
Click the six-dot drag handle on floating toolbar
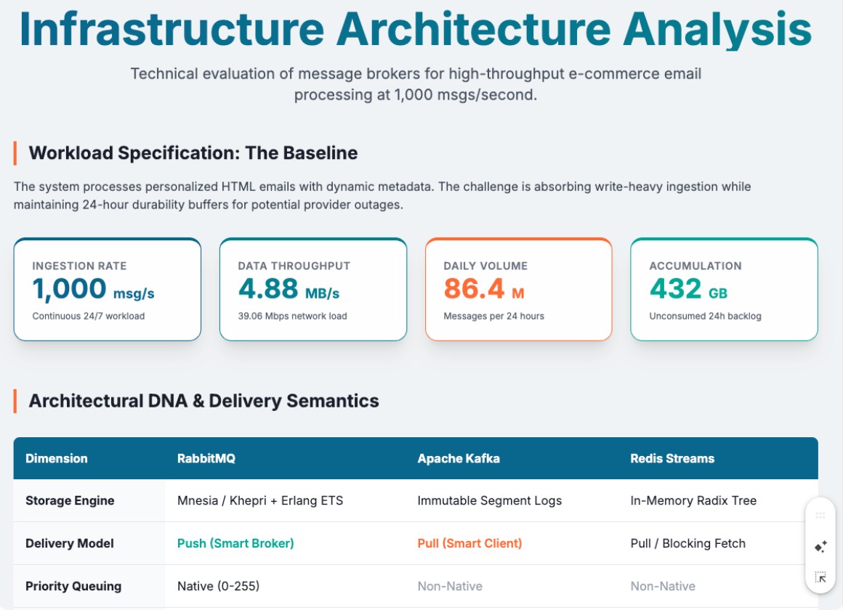coord(820,516)
